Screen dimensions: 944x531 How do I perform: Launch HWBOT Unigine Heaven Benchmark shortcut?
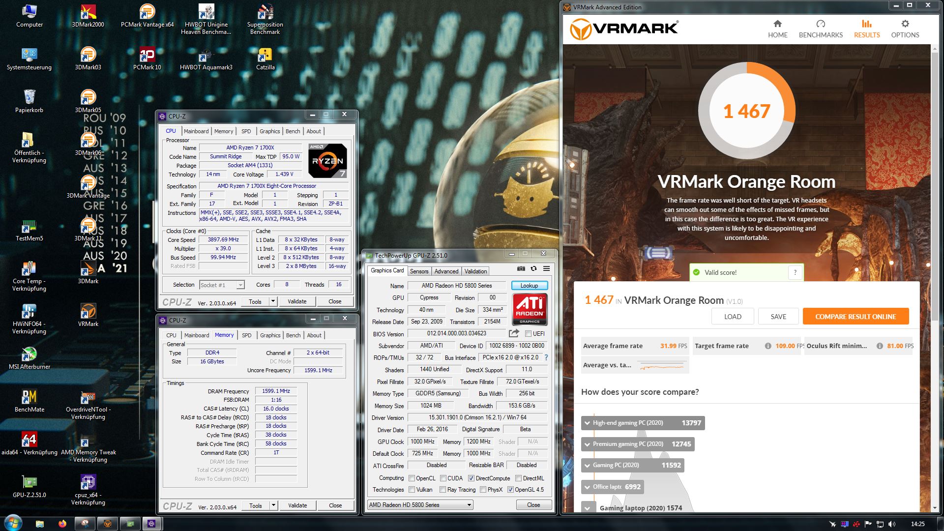(206, 19)
